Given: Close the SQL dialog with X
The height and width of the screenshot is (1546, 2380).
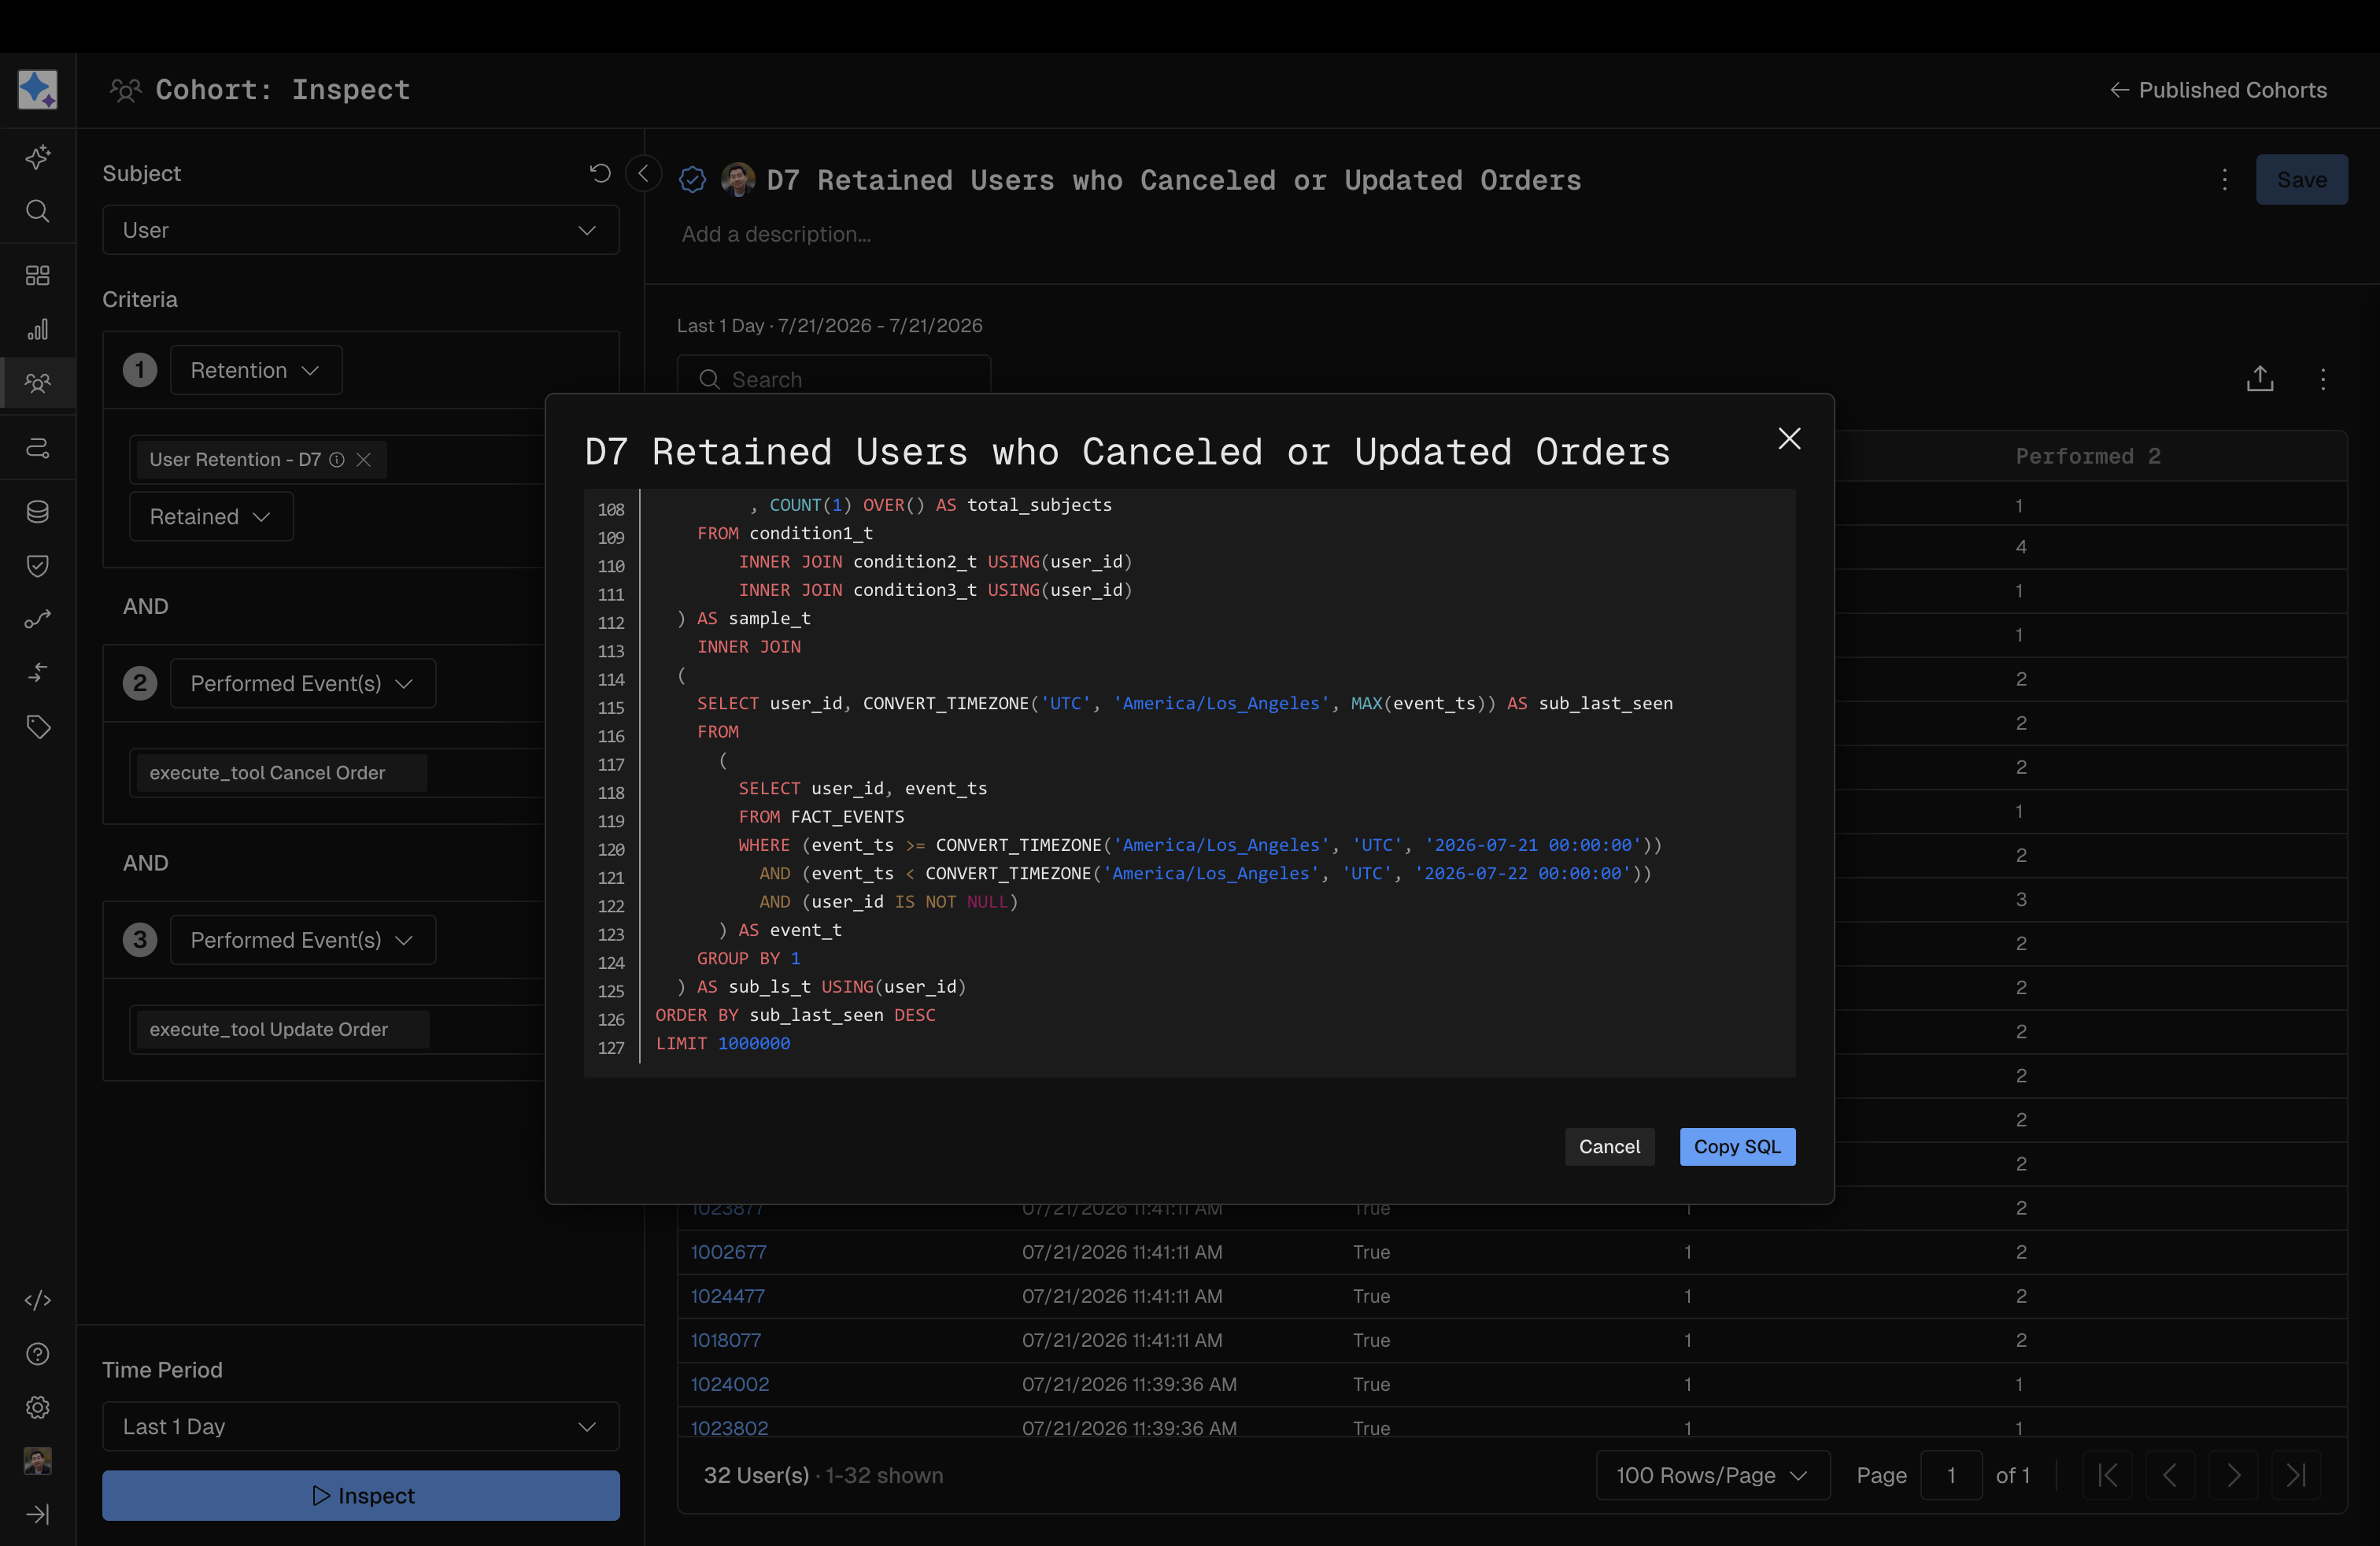Looking at the screenshot, I should (1789, 438).
